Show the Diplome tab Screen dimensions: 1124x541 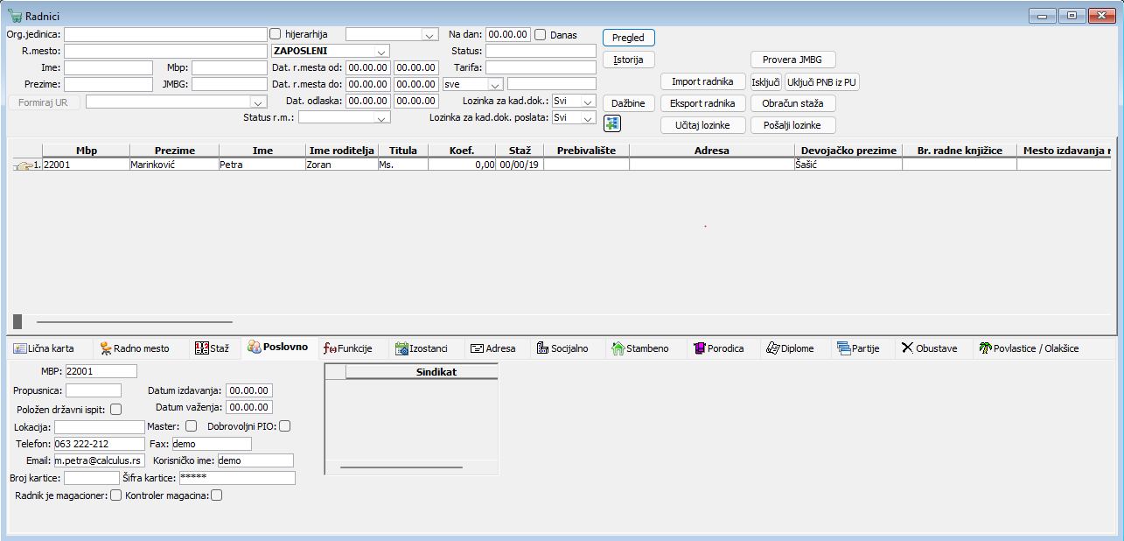(791, 348)
